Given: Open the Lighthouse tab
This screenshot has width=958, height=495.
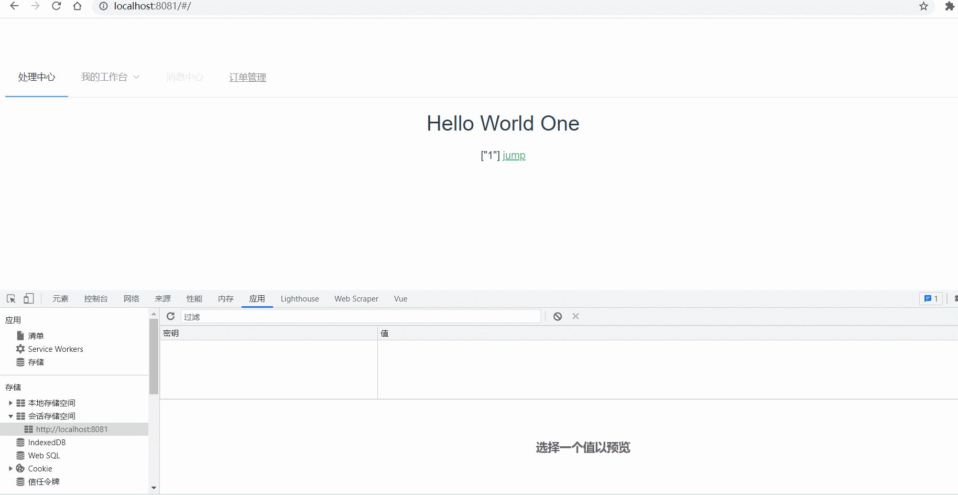Looking at the screenshot, I should 300,298.
